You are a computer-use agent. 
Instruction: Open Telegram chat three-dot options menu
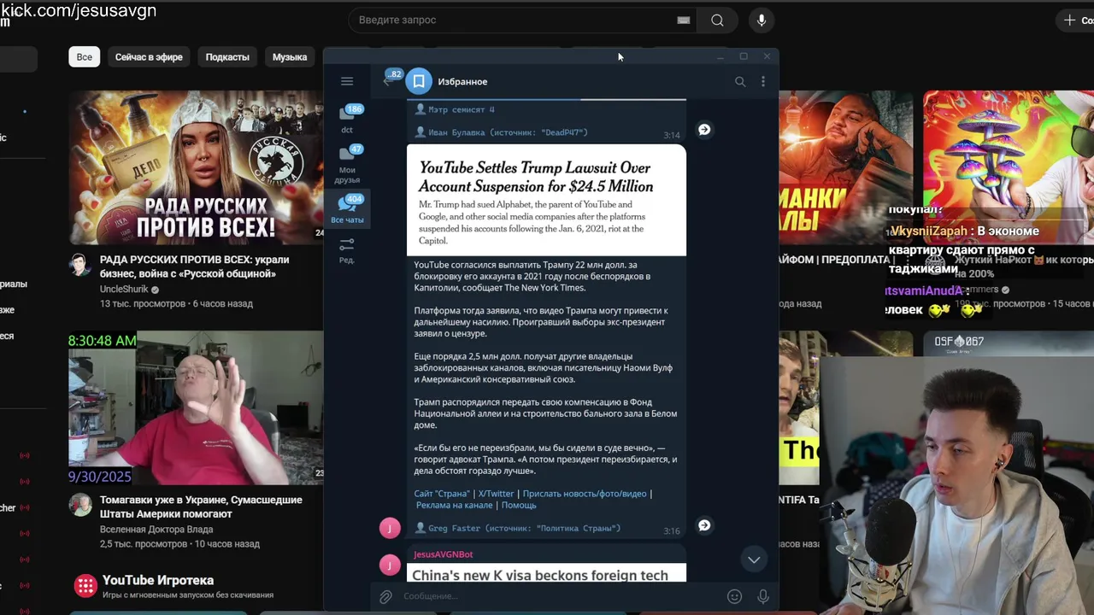tap(763, 81)
